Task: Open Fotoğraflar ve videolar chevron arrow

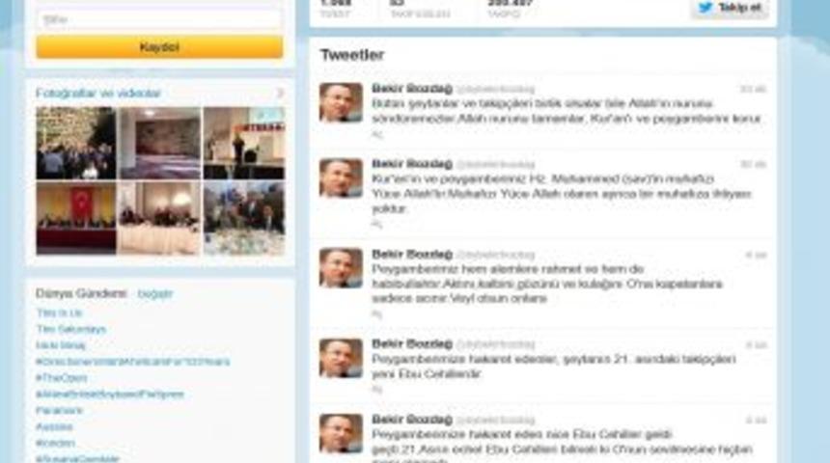Action: click(x=280, y=94)
